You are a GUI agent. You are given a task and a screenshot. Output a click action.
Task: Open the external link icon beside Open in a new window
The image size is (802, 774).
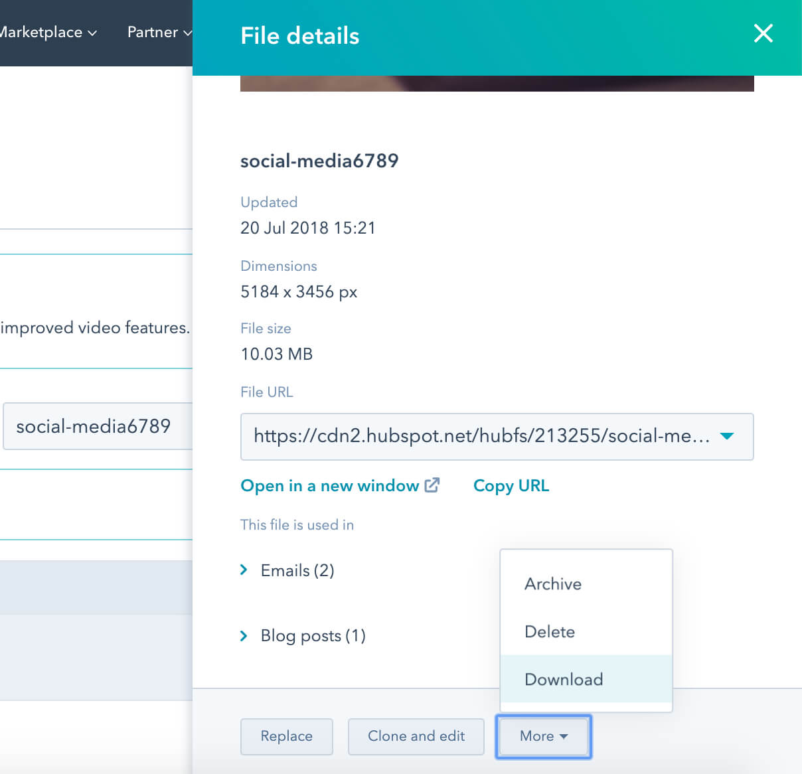pos(432,485)
